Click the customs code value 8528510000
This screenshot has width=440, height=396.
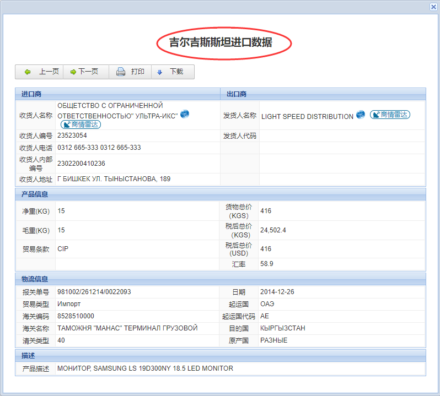click(76, 316)
